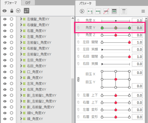The image size is (148, 123).
Task: Hide the 左横髪_角度XY deformer with eye icon
Action: coord(5,19)
